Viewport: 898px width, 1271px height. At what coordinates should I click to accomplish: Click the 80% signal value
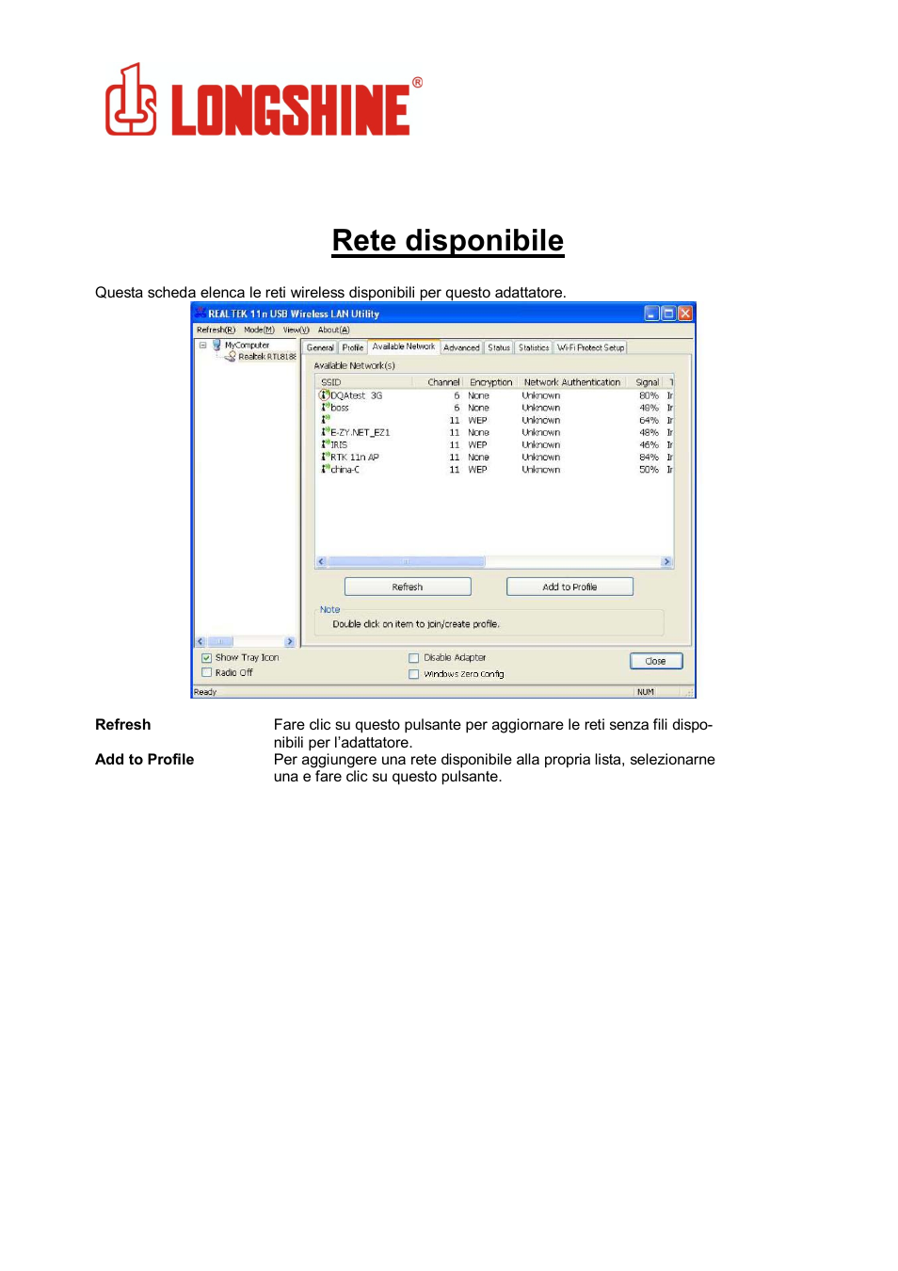pos(649,395)
